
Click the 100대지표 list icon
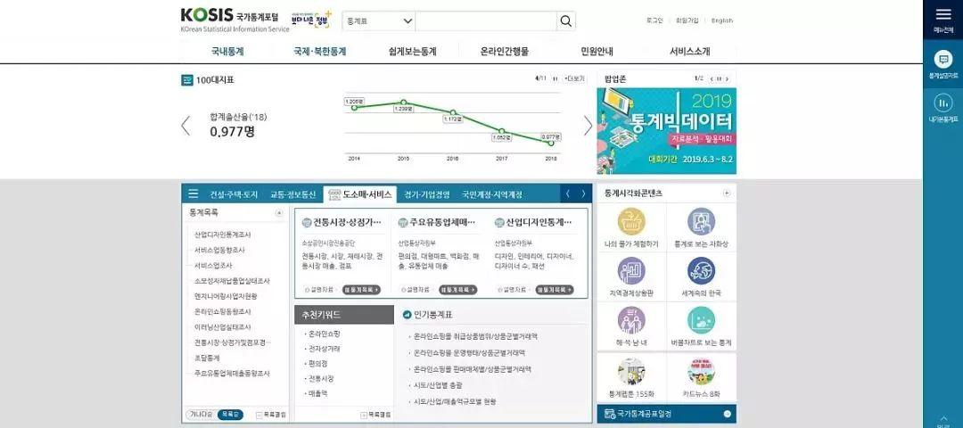pos(187,80)
